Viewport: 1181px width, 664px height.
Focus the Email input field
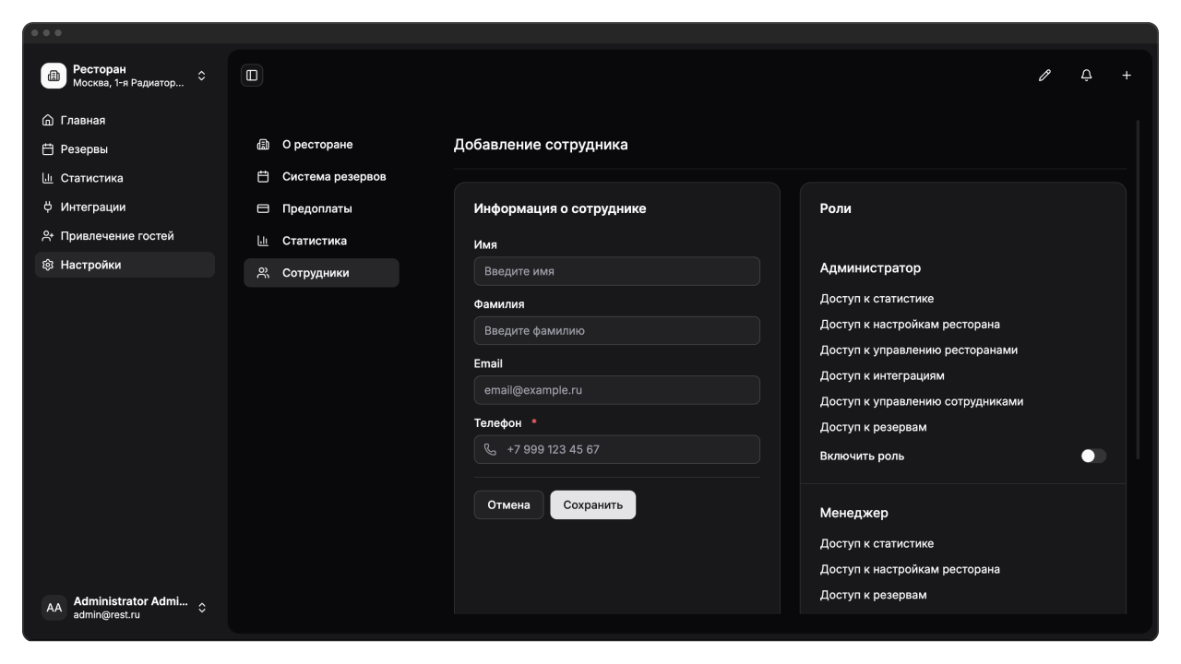616,390
